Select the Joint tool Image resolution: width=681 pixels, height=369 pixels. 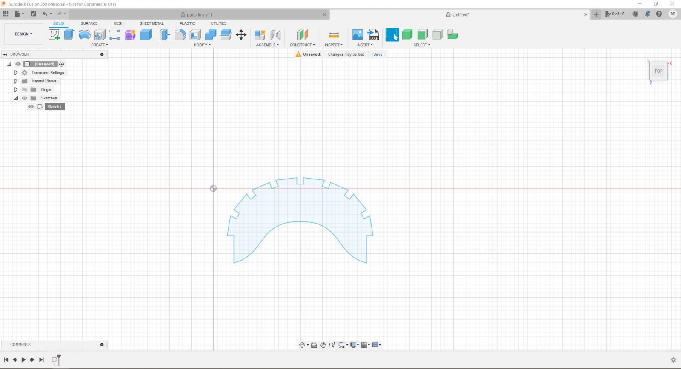(x=275, y=34)
